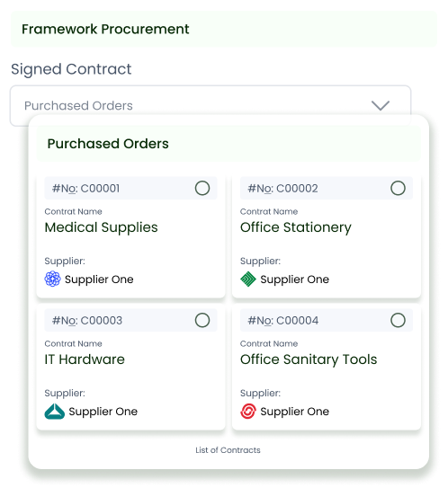Image resolution: width=448 pixels, height=488 pixels.
Task: Select the C00002 contract radio button
Action: 398,188
